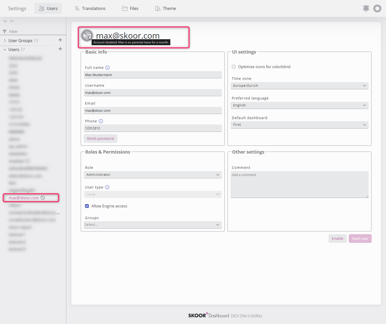The height and width of the screenshot is (324, 386).
Task: Open the Role dropdown set to Administrator
Action: point(153,175)
